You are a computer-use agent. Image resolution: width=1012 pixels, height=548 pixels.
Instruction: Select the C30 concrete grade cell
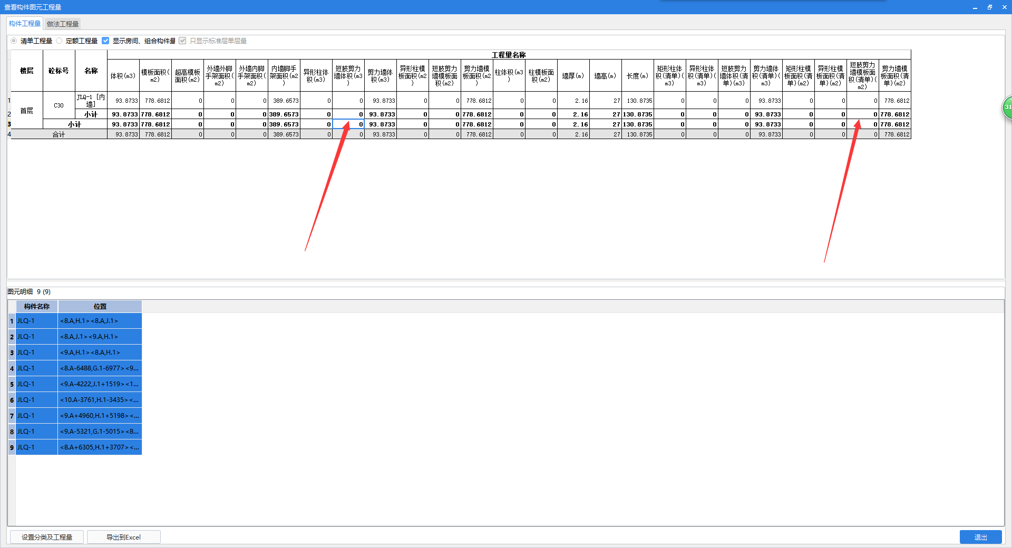tap(59, 105)
